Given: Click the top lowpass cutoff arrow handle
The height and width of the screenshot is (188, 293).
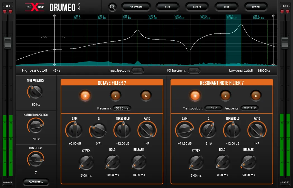Looking at the screenshot, I should [x=273, y=16].
